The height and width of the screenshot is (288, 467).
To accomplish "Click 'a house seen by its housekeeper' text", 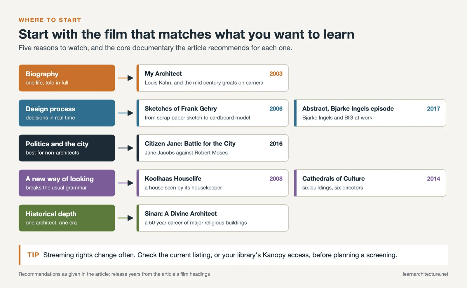I will click(x=183, y=188).
